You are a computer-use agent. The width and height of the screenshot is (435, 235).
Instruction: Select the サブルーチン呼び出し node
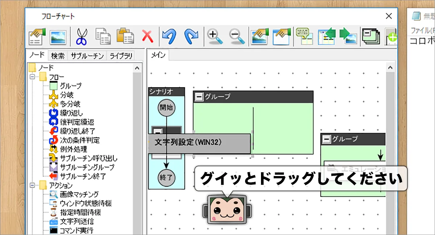pos(83,158)
